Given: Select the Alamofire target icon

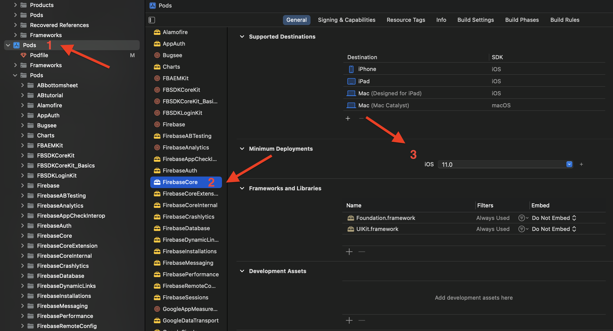Looking at the screenshot, I should tap(157, 32).
